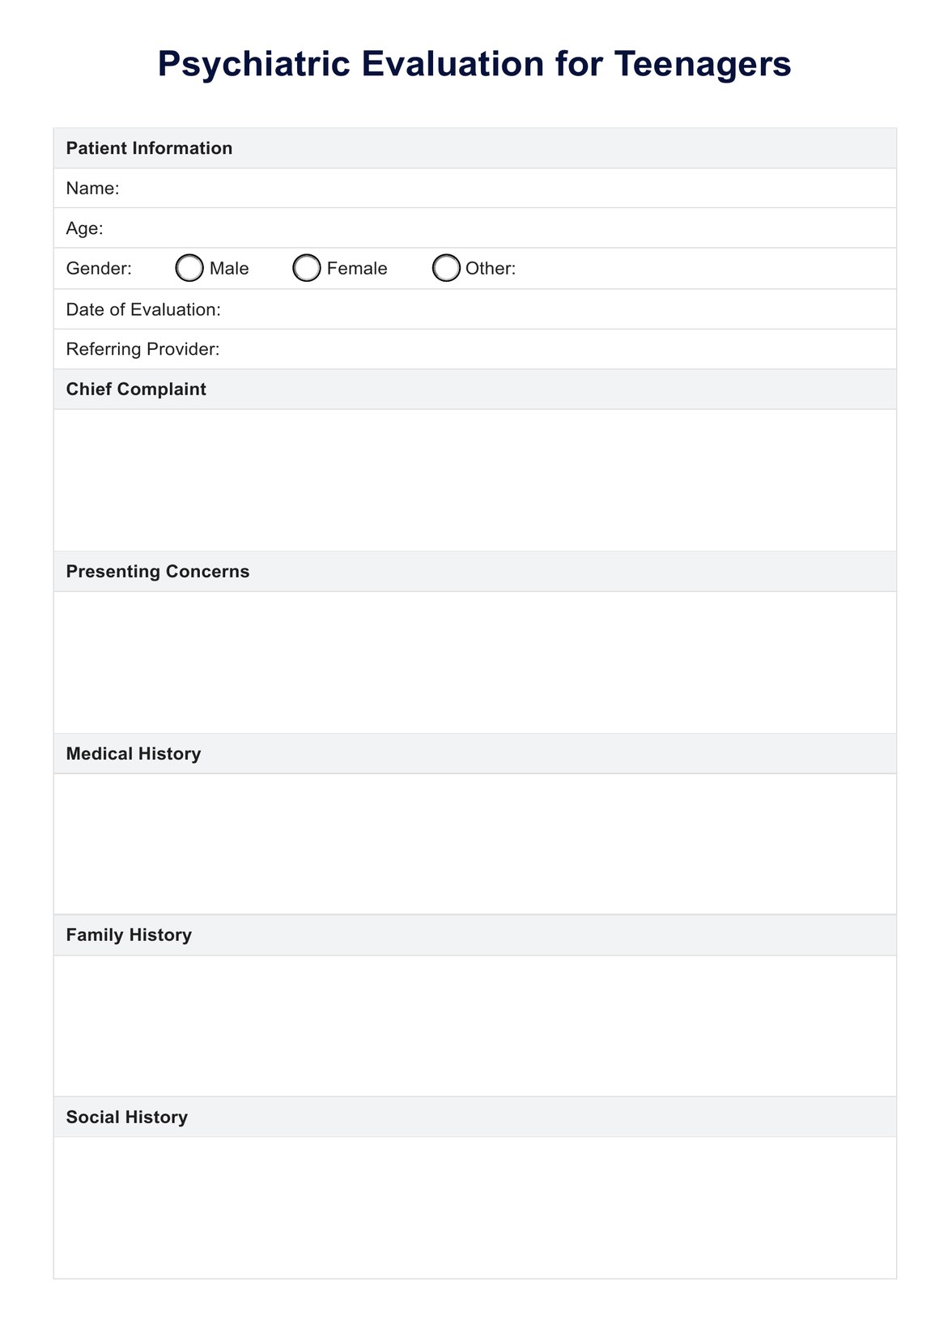The width and height of the screenshot is (952, 1320).
Task: Select the Male gender radio button
Action: coord(189,268)
